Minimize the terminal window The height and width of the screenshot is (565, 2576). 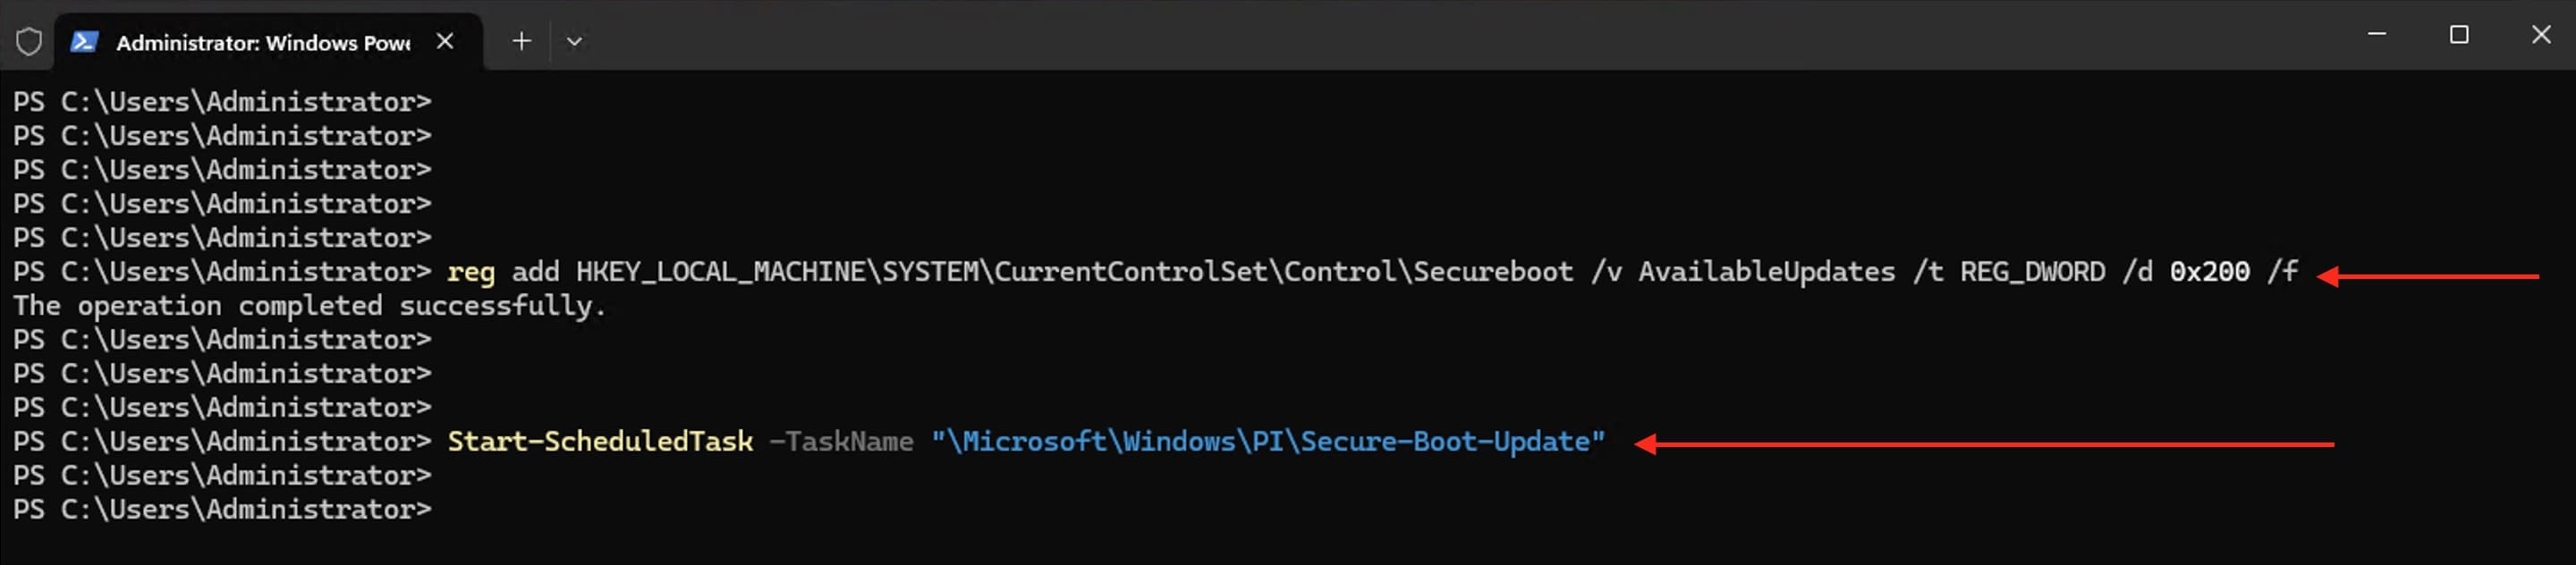click(x=2376, y=35)
